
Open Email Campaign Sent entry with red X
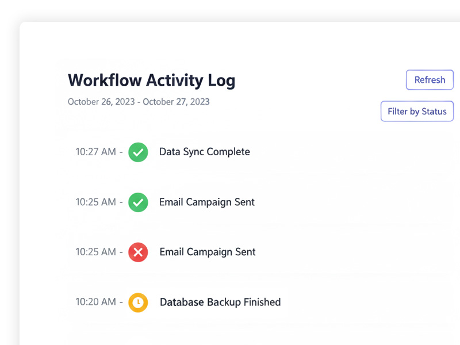pos(208,252)
